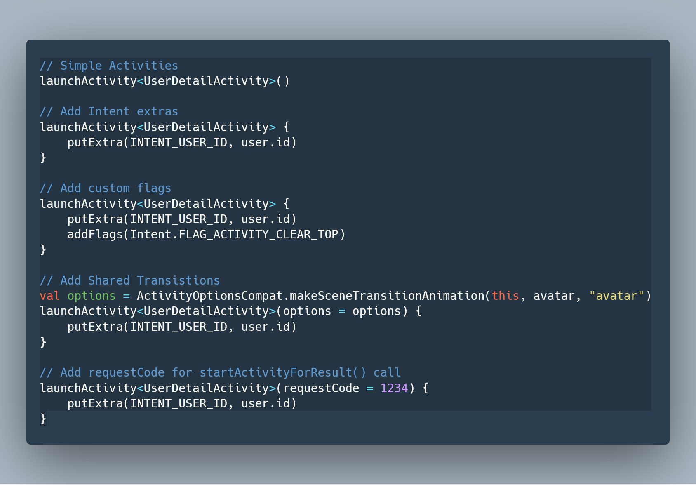Click the "// Simple Activities" comment line
Viewport: 696px width, 485px height.
[x=109, y=66]
